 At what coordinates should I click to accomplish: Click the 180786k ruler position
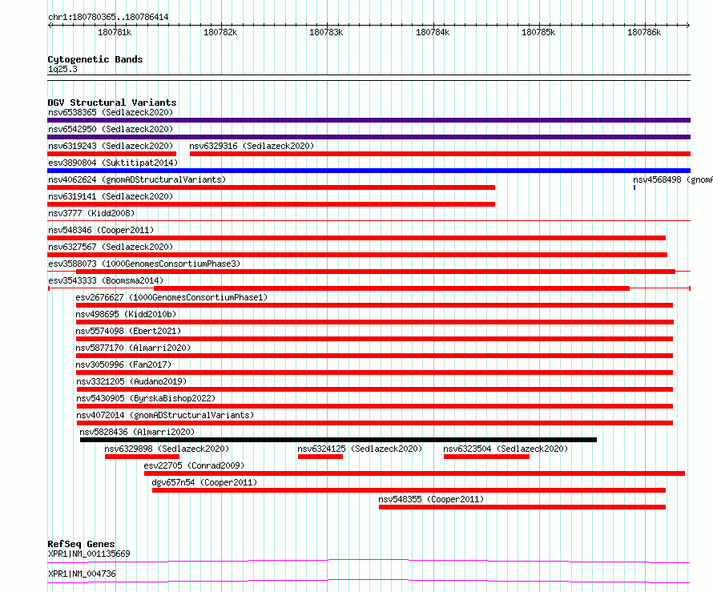pyautogui.click(x=644, y=32)
